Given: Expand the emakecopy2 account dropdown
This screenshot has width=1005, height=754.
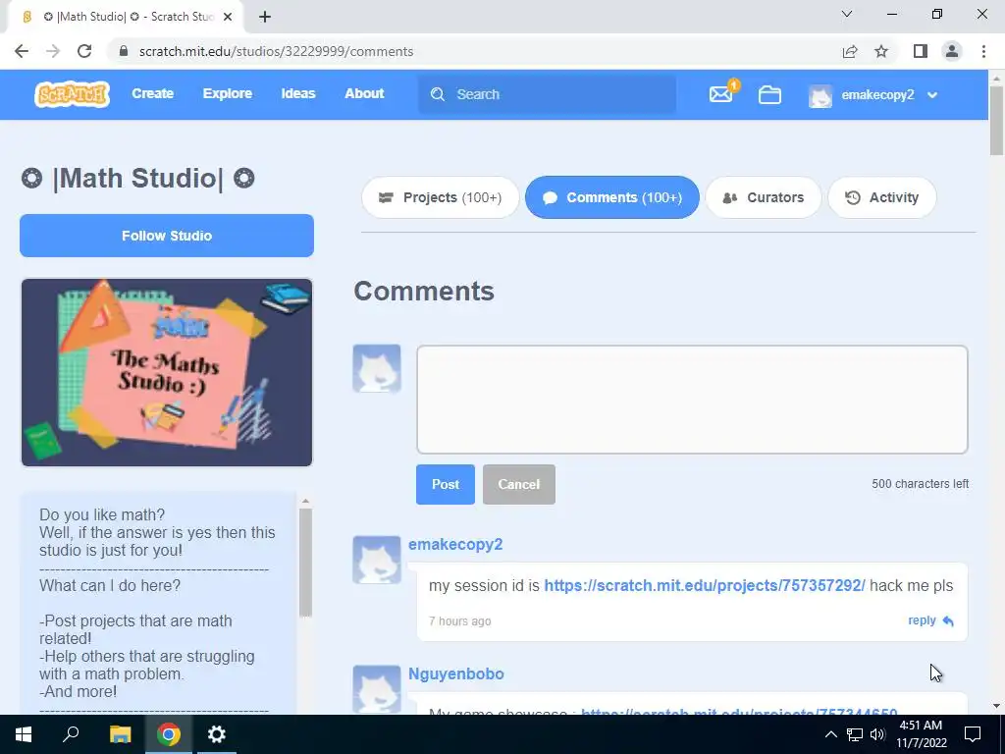Looking at the screenshot, I should (932, 95).
